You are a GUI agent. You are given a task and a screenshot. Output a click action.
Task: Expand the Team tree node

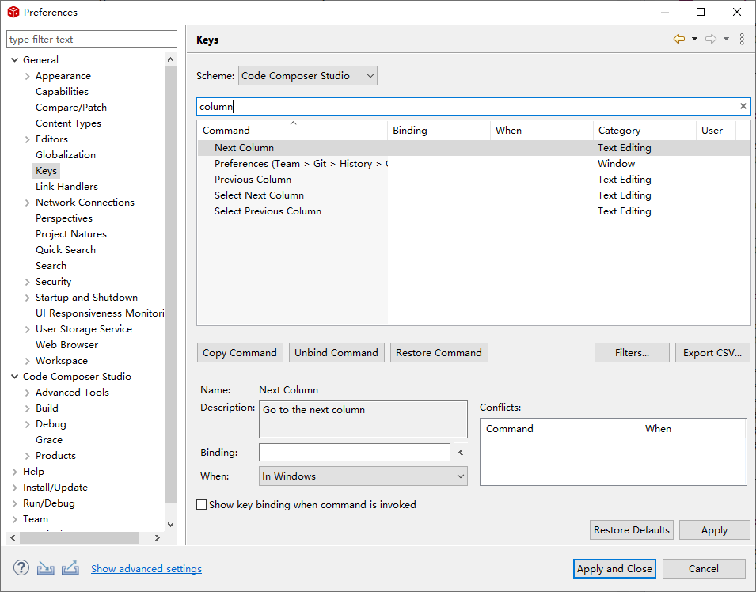pos(15,519)
